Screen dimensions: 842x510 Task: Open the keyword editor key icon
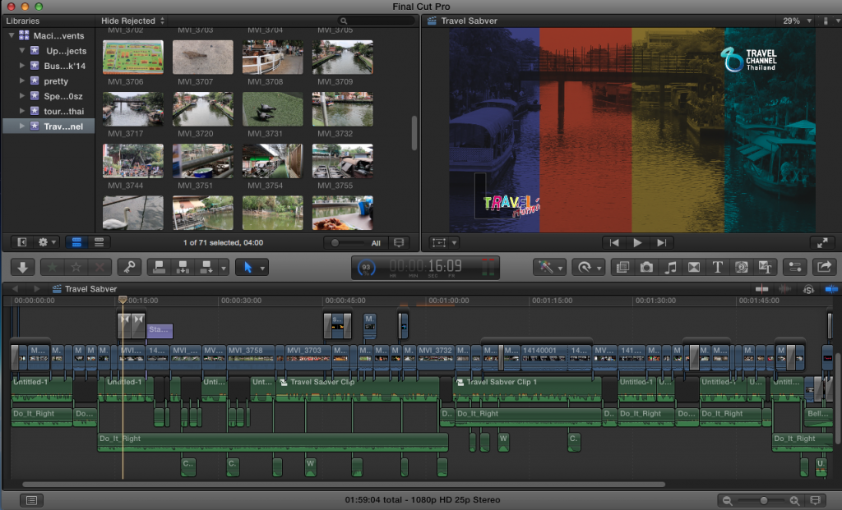(129, 267)
